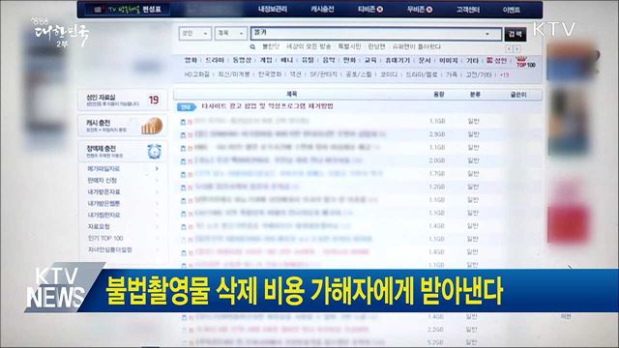The width and height of the screenshot is (619, 348).
Task: Show previous popular keywords with left arrow
Action: (x=510, y=49)
